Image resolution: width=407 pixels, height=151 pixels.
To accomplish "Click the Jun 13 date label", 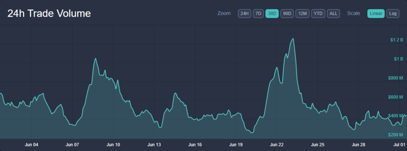I will click(154, 145).
